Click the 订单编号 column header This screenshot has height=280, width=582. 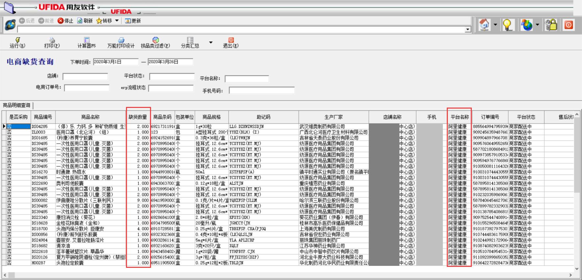(x=490, y=117)
